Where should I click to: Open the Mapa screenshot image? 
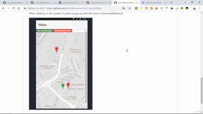(61, 64)
